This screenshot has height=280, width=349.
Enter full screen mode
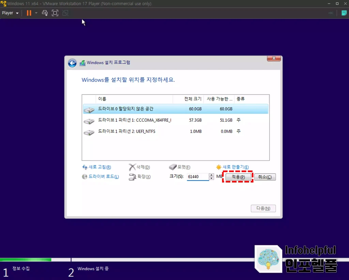(x=55, y=13)
